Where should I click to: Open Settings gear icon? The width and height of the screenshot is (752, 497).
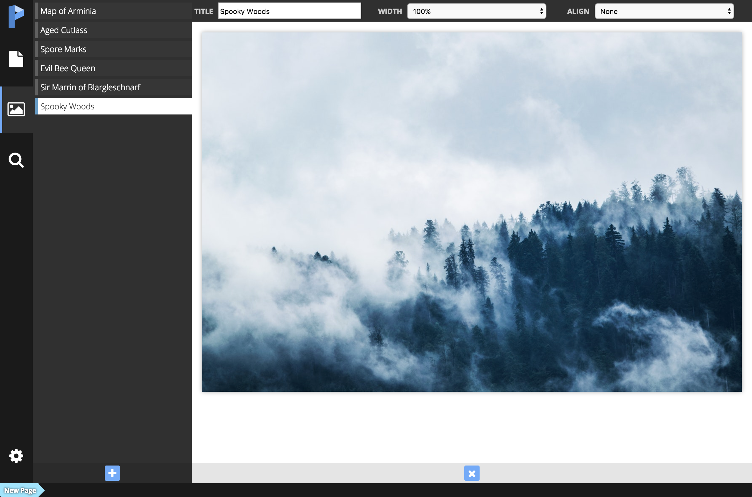point(16,456)
